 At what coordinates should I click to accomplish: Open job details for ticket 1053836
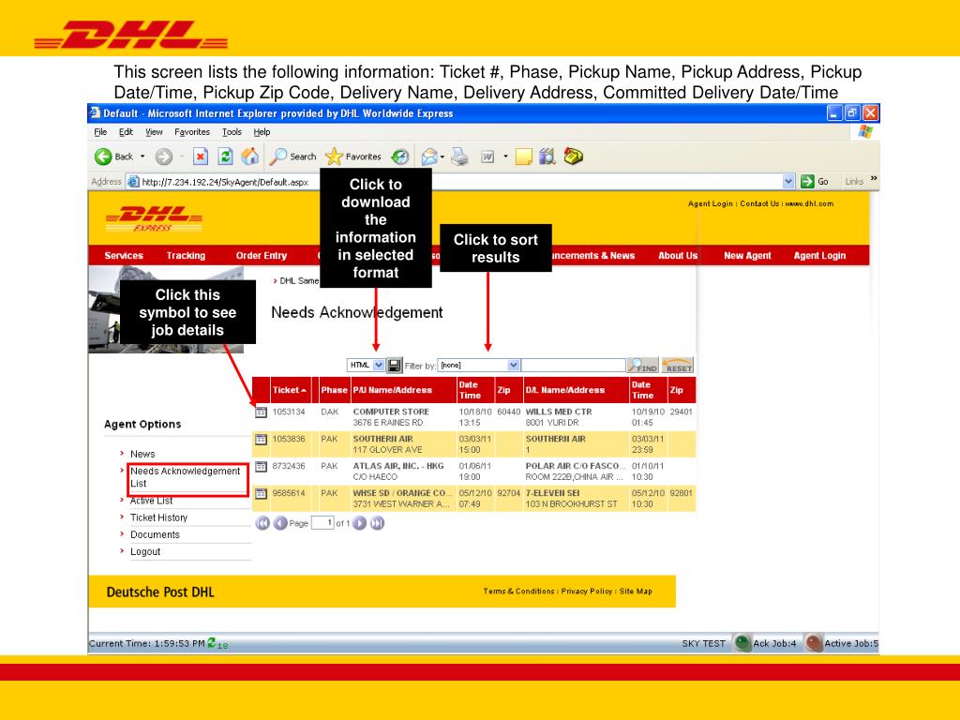coord(261,439)
